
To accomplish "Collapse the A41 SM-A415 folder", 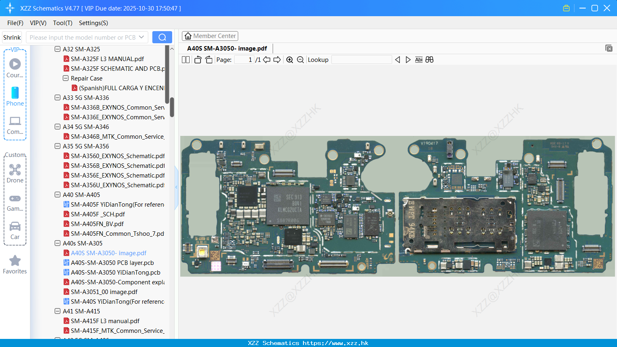I will pos(58,311).
